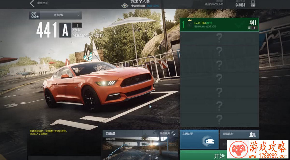
Task: Click the 非常简单 difficulty label
Action: pos(111,139)
